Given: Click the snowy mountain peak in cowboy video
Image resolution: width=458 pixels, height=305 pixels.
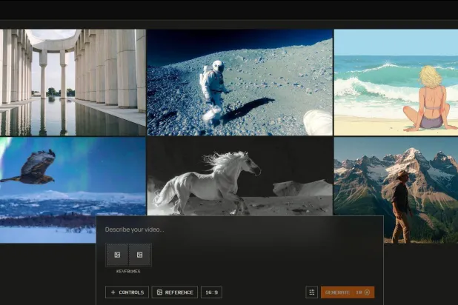Looking at the screenshot, I should pyautogui.click(x=411, y=154).
